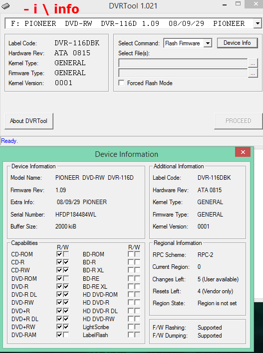The width and height of the screenshot is (263, 353).
Task: Click the serial number HFDP184484WL
Action: (76, 215)
